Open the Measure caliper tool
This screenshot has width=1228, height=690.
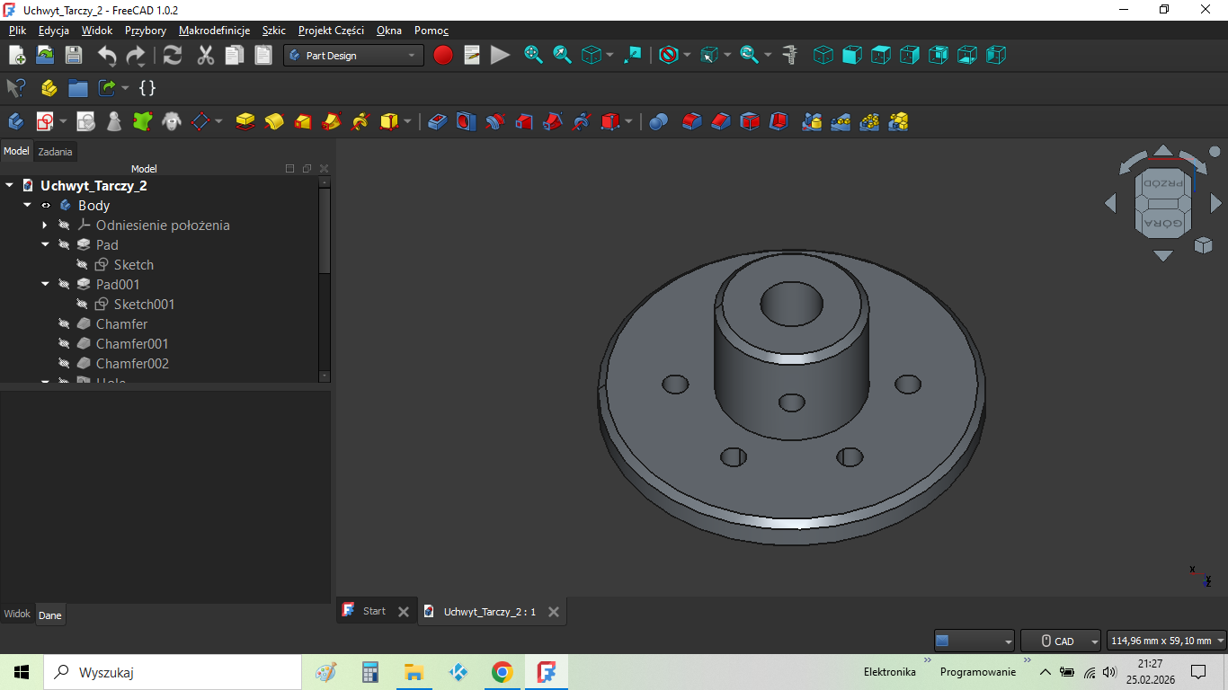pyautogui.click(x=790, y=56)
